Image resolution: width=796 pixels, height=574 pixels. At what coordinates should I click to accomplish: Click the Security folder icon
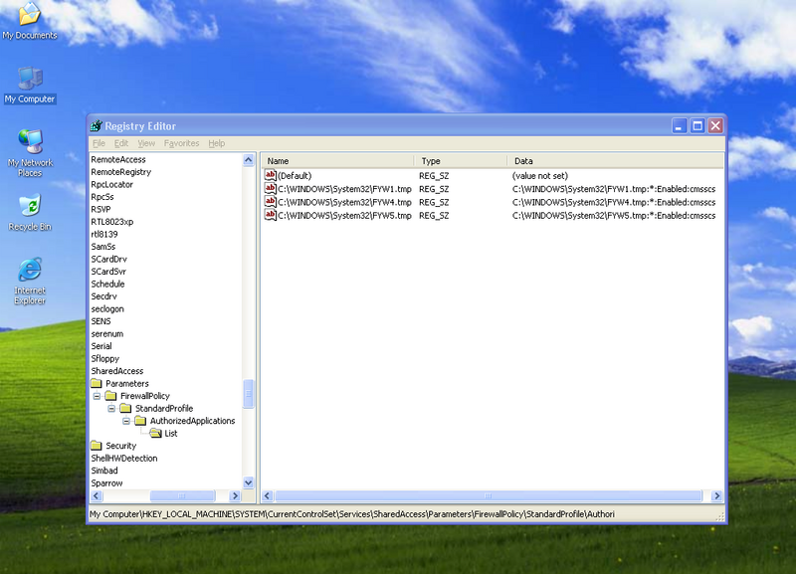97,446
